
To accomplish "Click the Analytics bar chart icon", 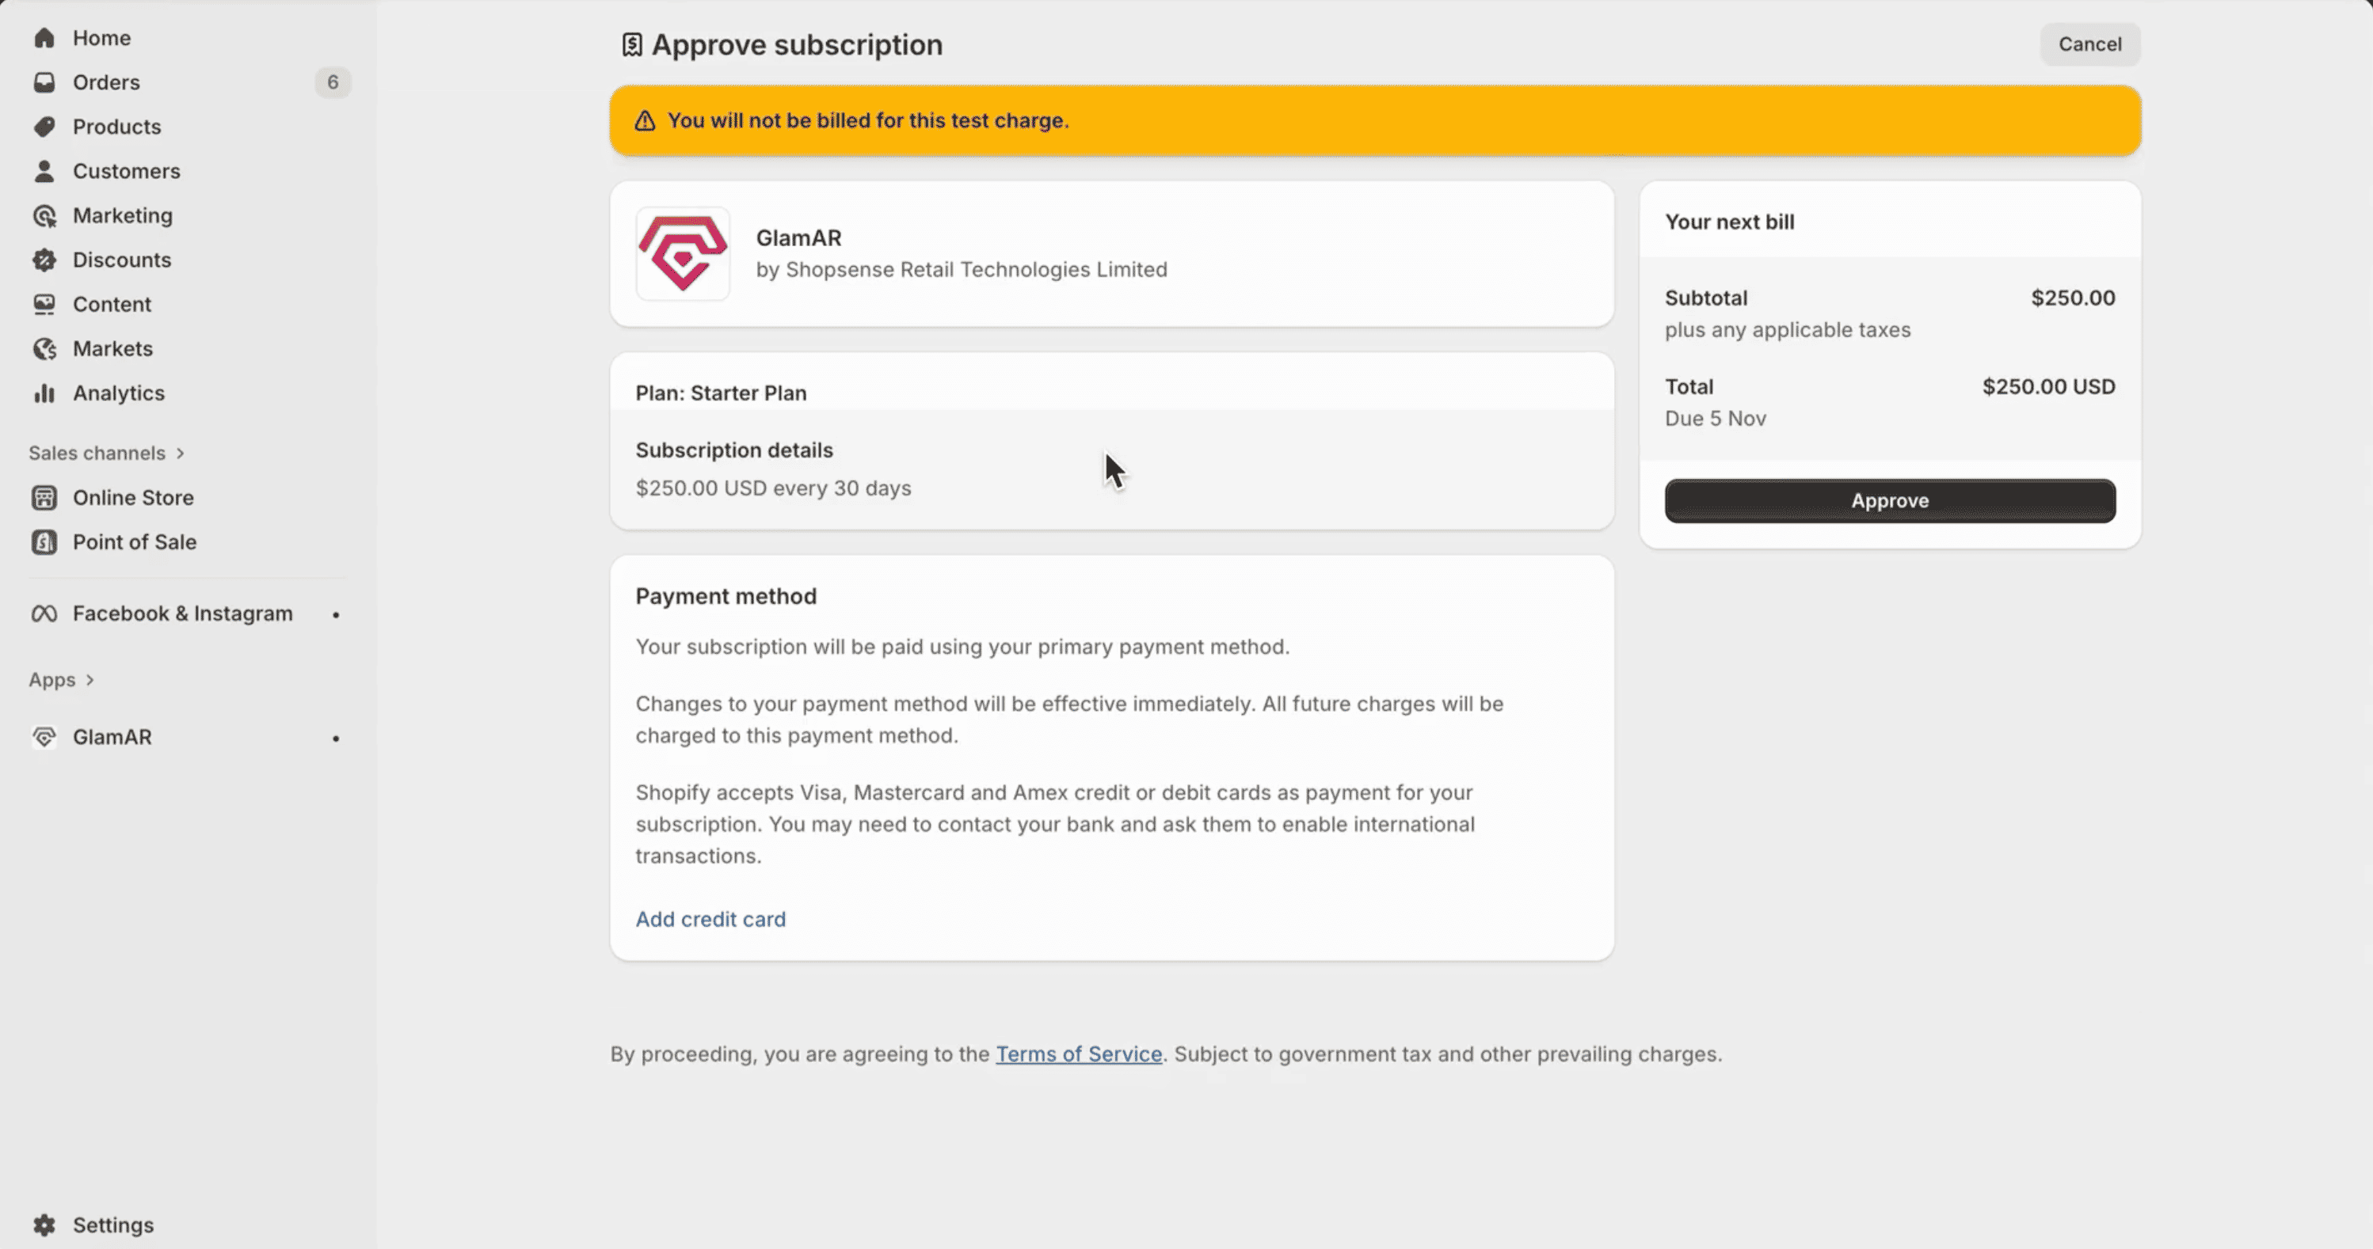I will (44, 393).
